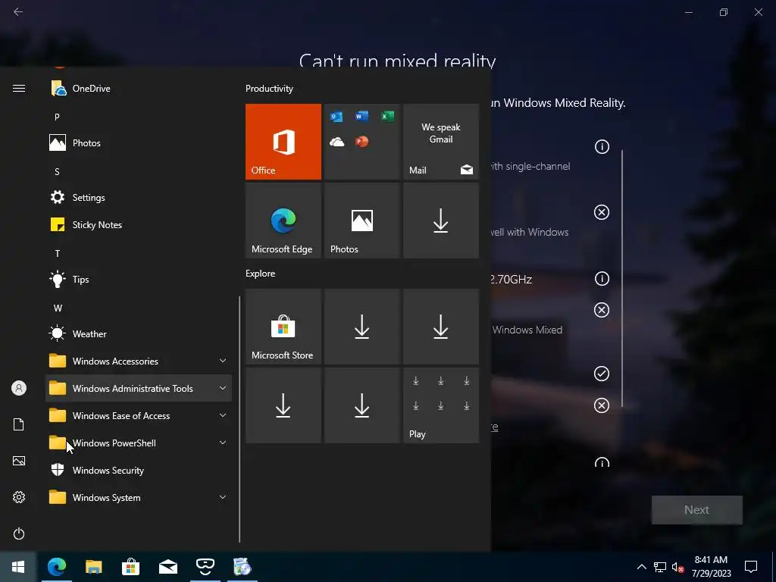This screenshot has height=582, width=776.
Task: Expand the Windows Accessories folder
Action: point(139,361)
